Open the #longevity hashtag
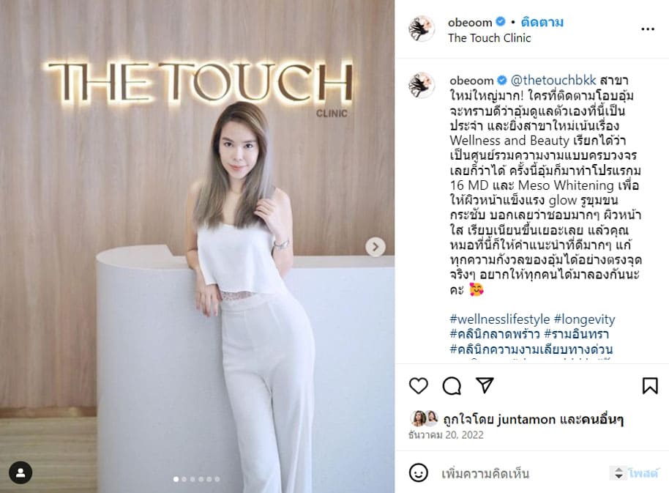669x493 pixels. tap(585, 319)
